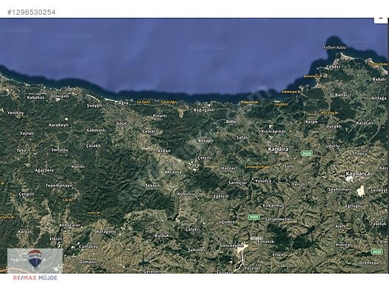Viewport: 389px width, 292px height.
Task: Click the Avdan village label
Action: tap(164, 150)
